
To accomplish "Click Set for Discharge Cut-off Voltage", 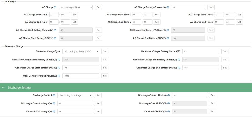I will point(98,103).
